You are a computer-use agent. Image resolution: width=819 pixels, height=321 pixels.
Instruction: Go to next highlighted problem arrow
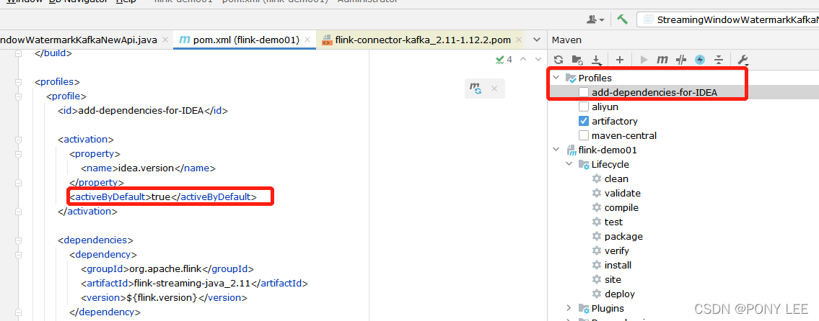(538, 60)
